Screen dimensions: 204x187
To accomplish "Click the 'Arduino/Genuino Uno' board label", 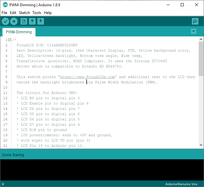I will pyautogui.click(x=181, y=184).
